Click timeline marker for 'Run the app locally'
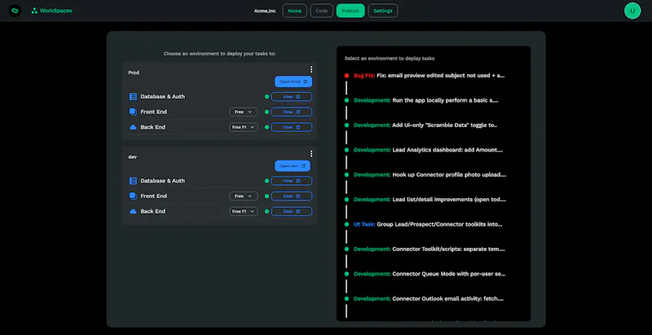This screenshot has height=335, width=652. click(346, 100)
